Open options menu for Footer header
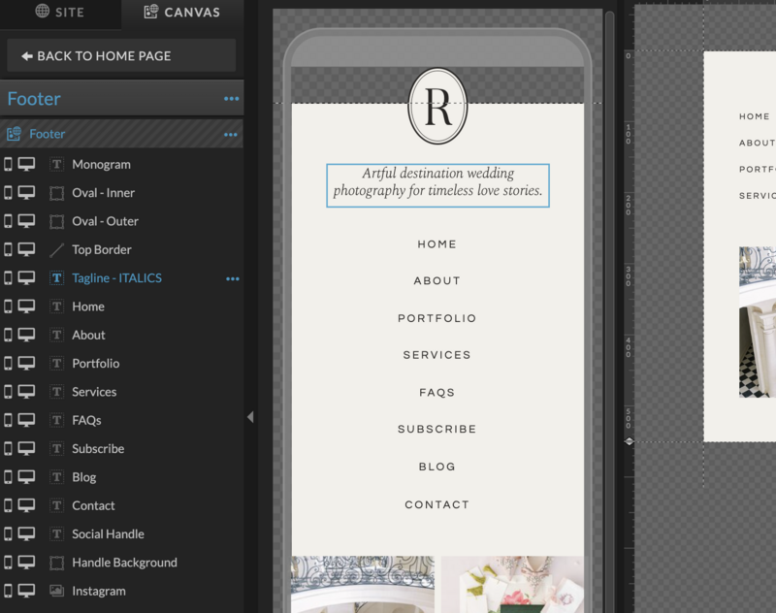The height and width of the screenshot is (613, 776). [x=231, y=99]
